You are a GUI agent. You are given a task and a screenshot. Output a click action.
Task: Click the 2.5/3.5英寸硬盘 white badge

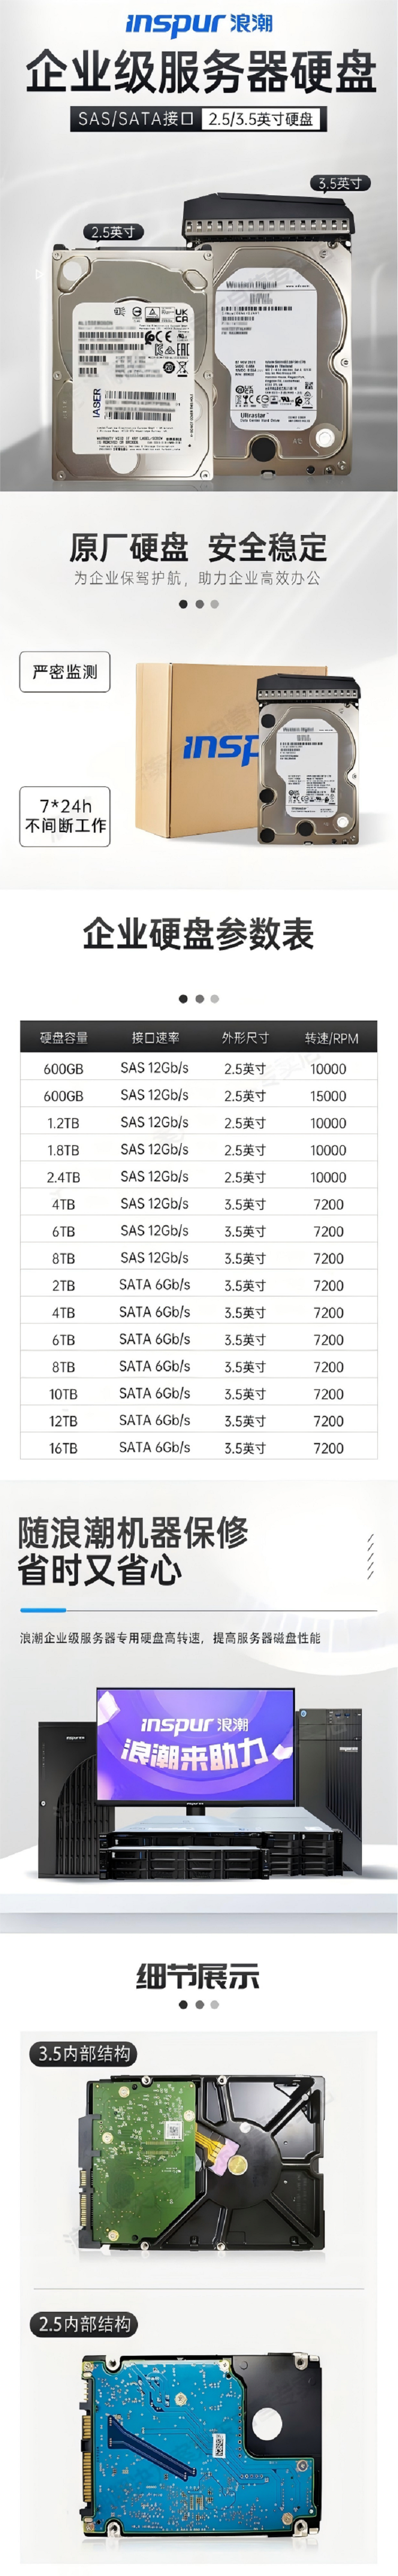click(x=260, y=119)
